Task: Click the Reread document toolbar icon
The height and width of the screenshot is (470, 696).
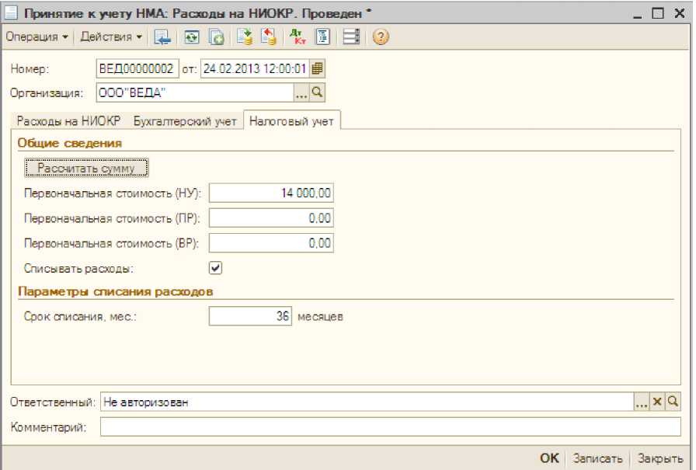Action: coord(191,37)
